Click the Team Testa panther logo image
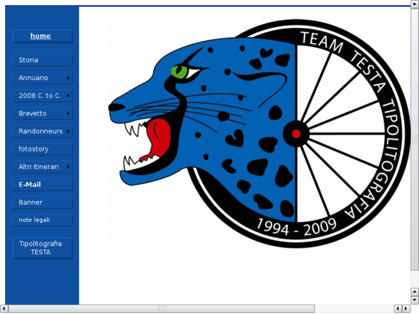The height and width of the screenshot is (314, 419). point(259,134)
